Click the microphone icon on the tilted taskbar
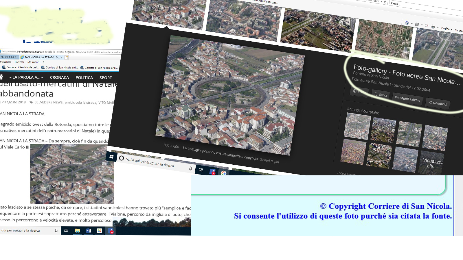 coord(190,168)
